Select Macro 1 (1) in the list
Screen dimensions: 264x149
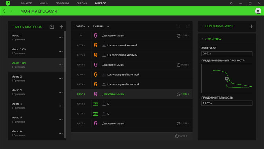point(36,51)
